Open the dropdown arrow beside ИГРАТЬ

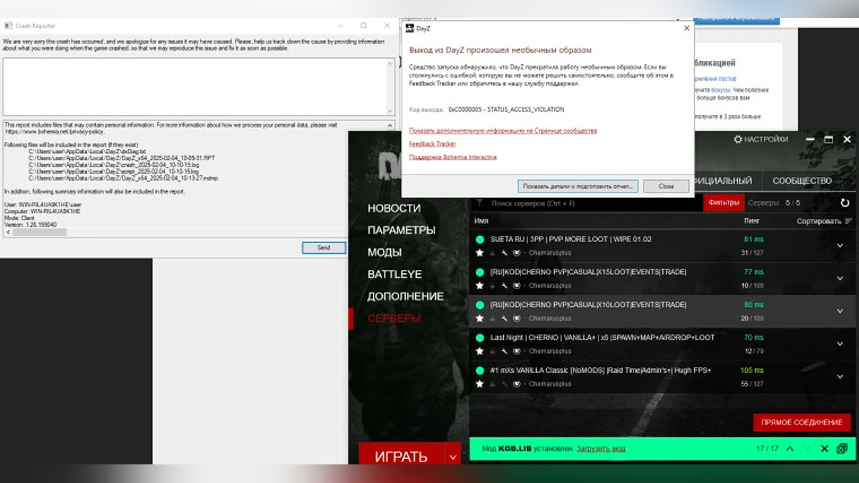(x=452, y=456)
